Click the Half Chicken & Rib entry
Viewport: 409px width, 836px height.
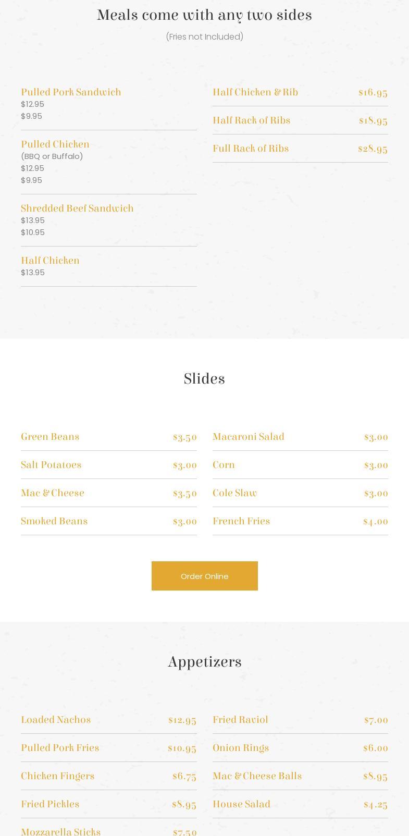(255, 92)
